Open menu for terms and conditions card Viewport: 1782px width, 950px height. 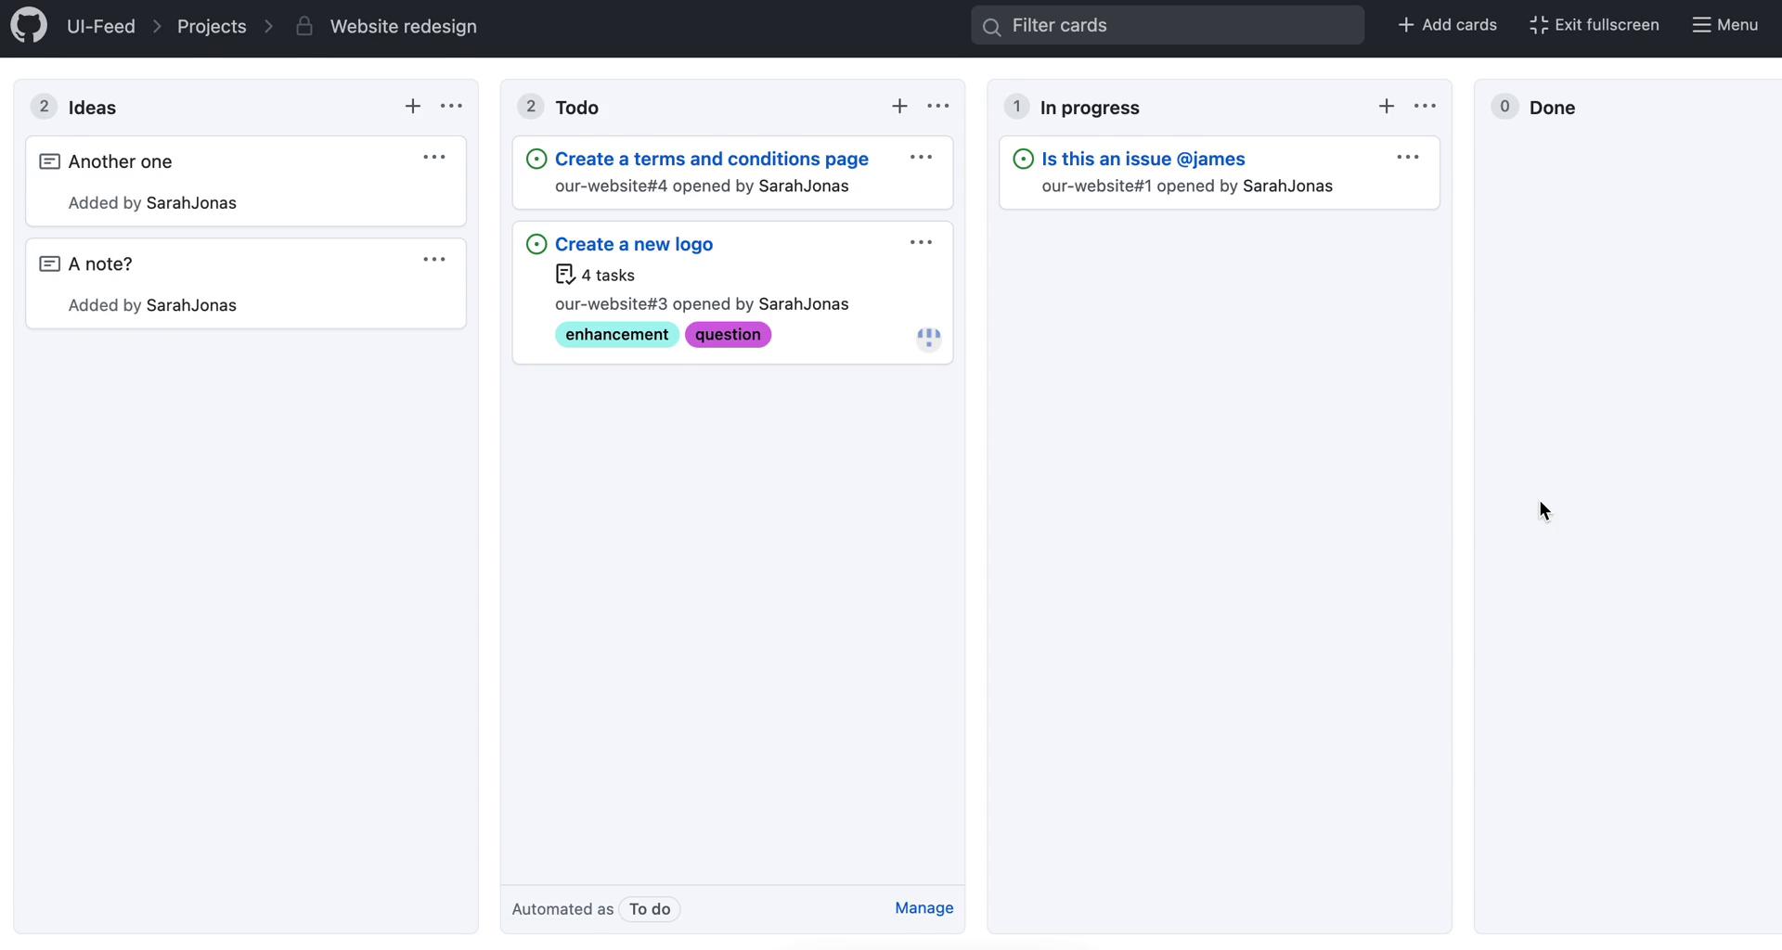(x=921, y=158)
